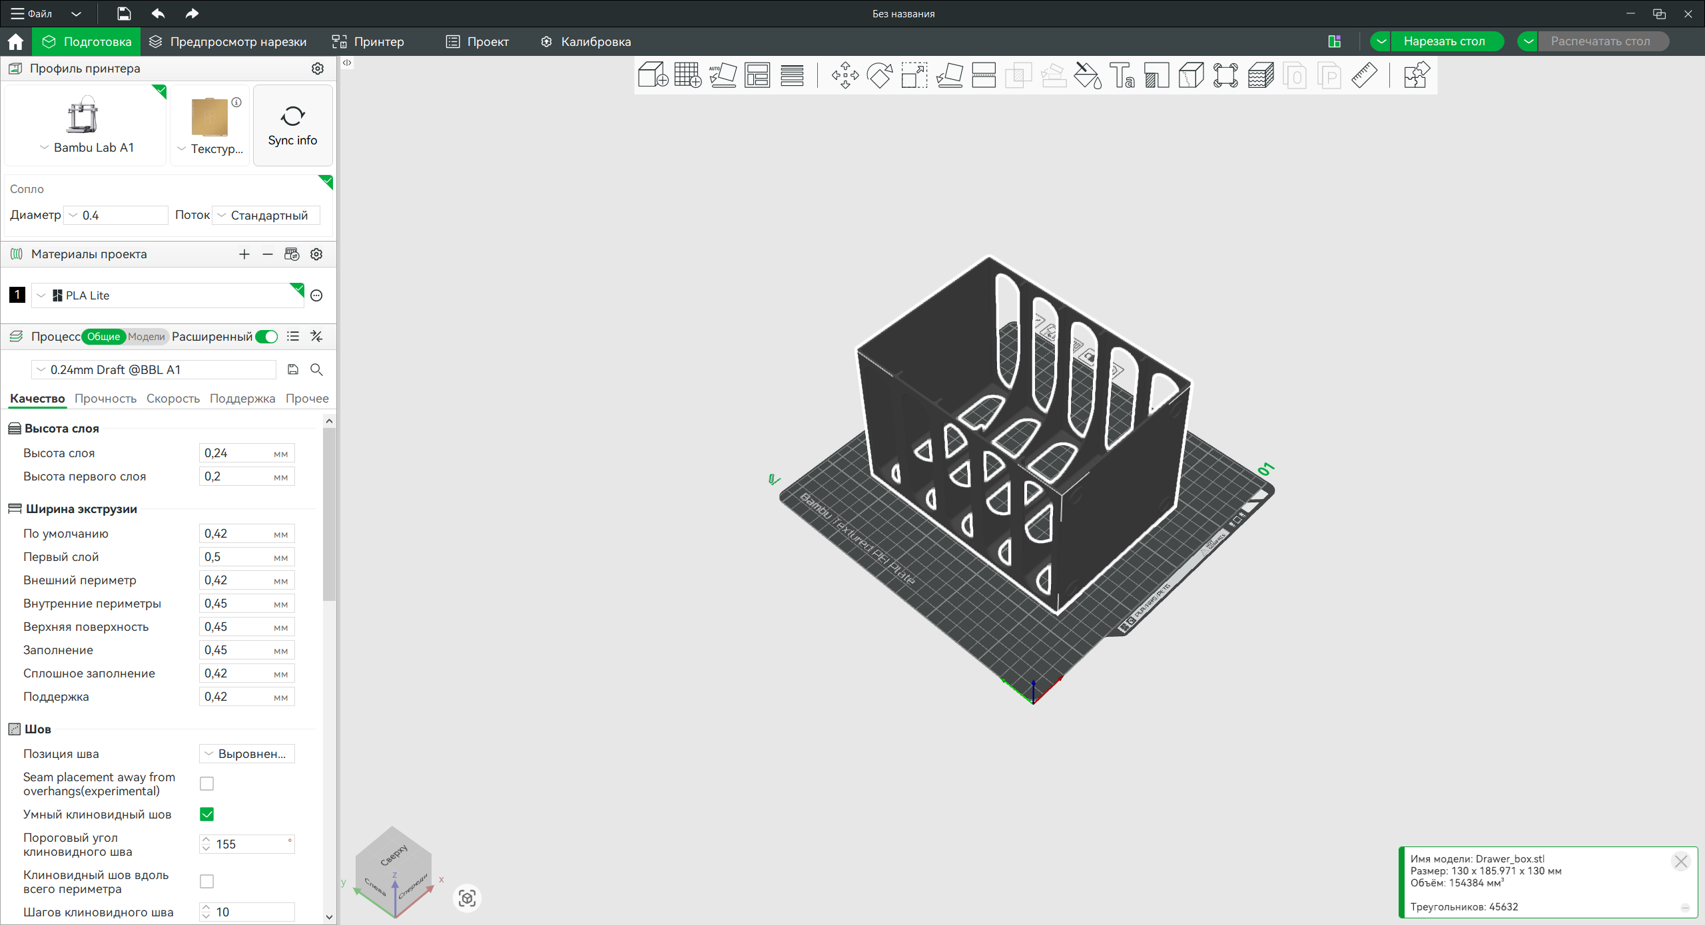Open the PLA Lite filament dropdown
Image resolution: width=1705 pixels, height=925 pixels.
167,295
